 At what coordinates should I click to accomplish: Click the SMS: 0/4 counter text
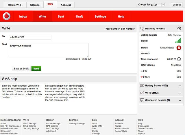86,59
